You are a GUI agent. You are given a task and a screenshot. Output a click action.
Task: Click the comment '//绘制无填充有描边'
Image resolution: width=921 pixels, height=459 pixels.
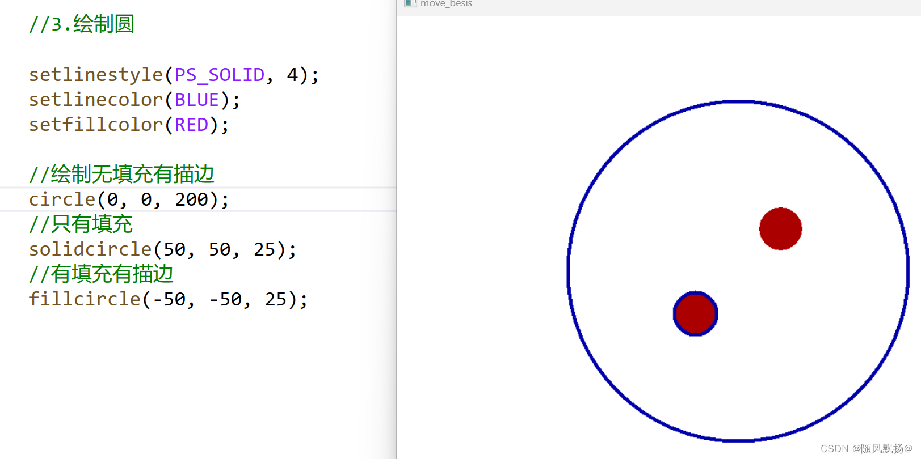click(122, 174)
